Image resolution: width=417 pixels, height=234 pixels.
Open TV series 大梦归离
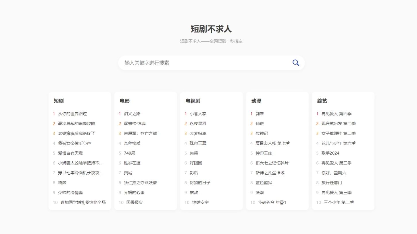tap(198, 133)
